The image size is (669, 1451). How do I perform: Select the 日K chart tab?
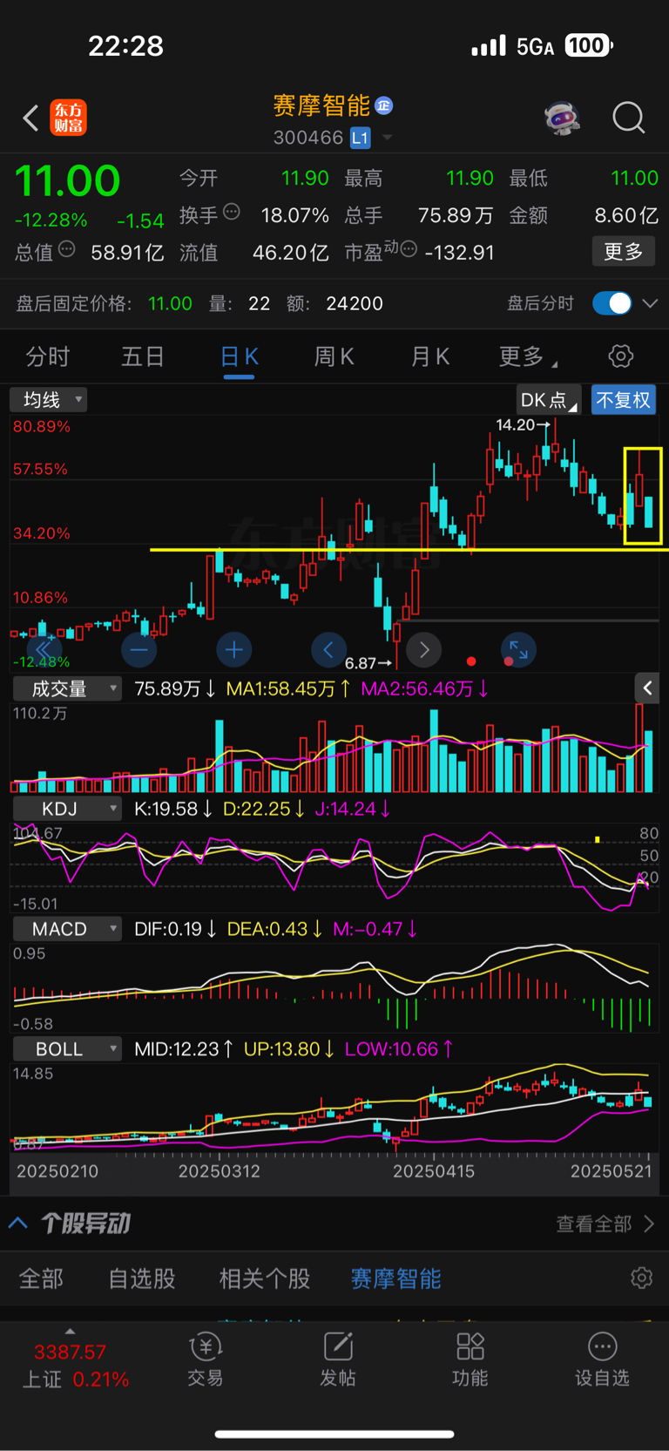pyautogui.click(x=239, y=356)
